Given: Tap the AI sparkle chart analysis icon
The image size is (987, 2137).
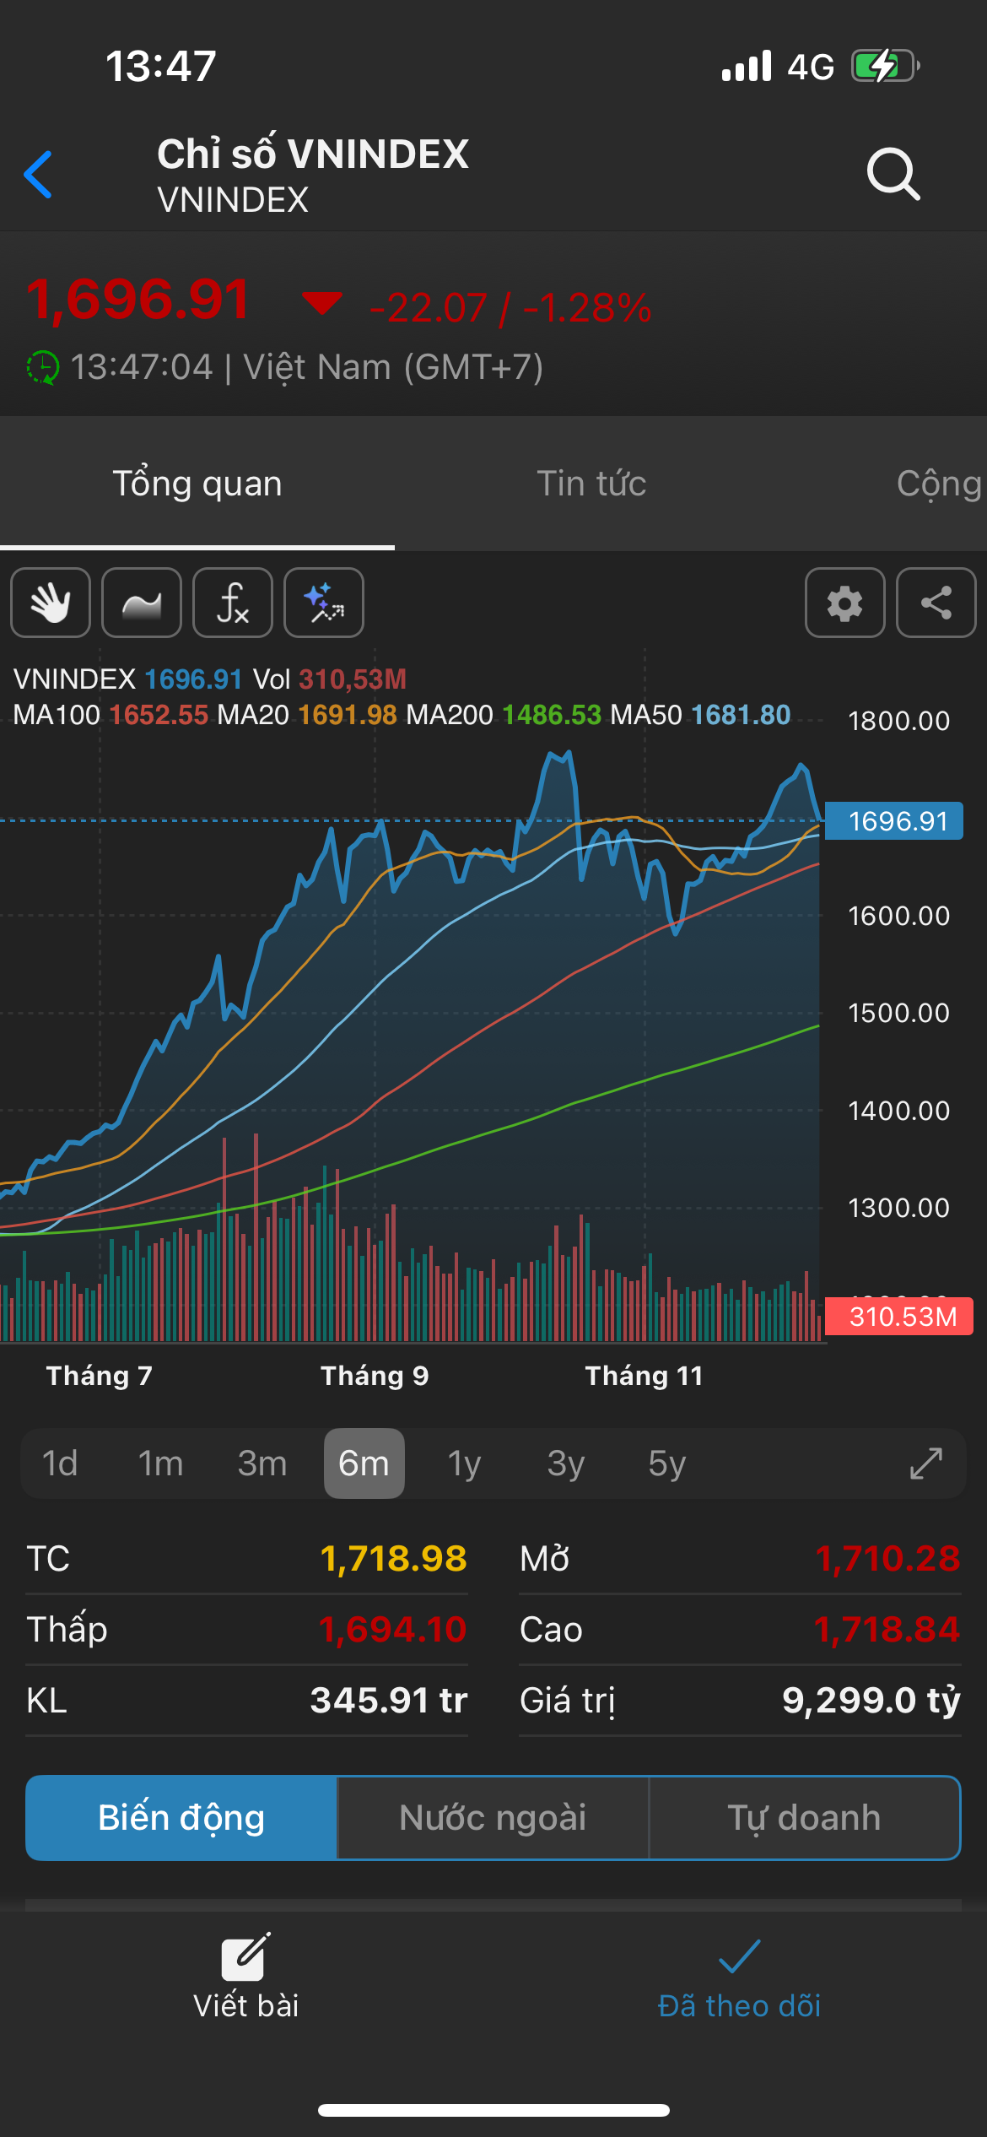Looking at the screenshot, I should coord(324,603).
